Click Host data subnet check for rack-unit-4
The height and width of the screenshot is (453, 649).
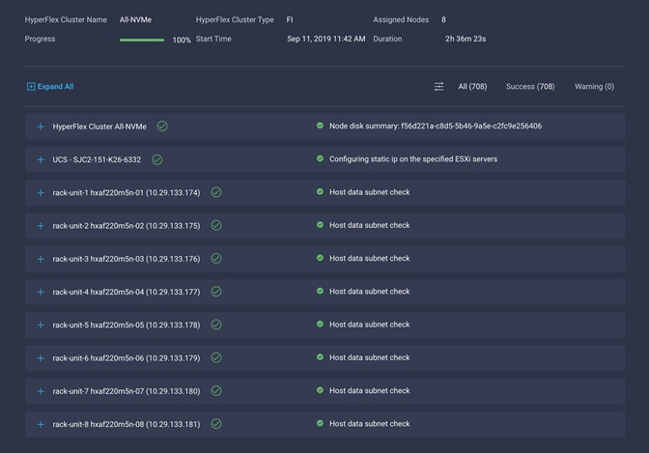(370, 292)
